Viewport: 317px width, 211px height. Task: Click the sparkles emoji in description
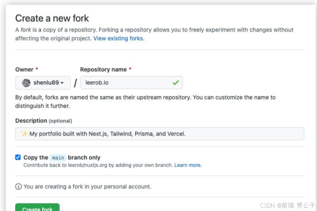[24, 134]
